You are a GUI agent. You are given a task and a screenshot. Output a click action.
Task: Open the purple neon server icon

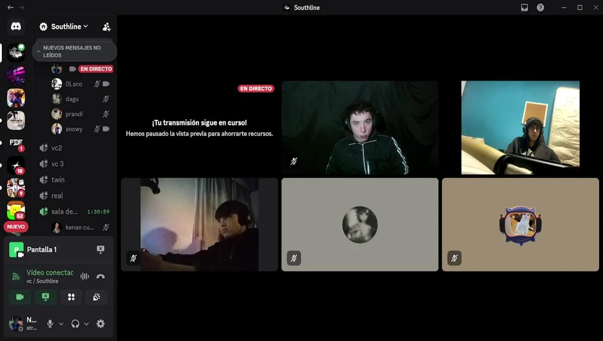click(16, 75)
